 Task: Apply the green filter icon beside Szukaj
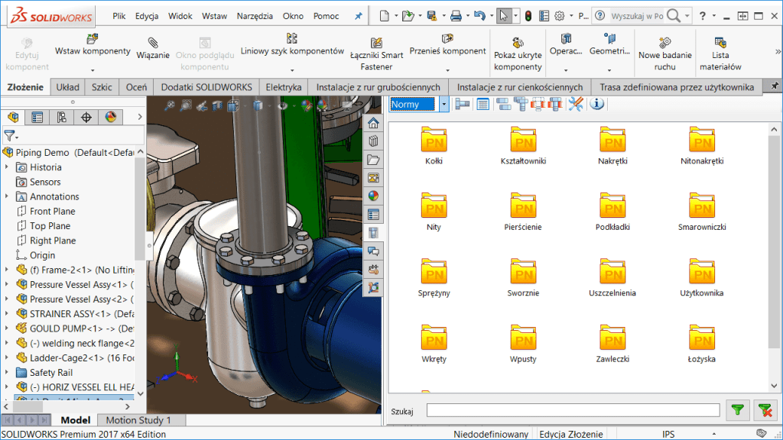click(x=738, y=410)
